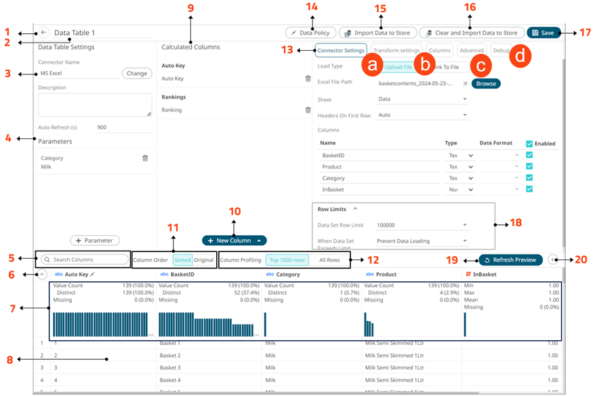
Task: Toggle the master Enabled checkbox
Action: [529, 144]
